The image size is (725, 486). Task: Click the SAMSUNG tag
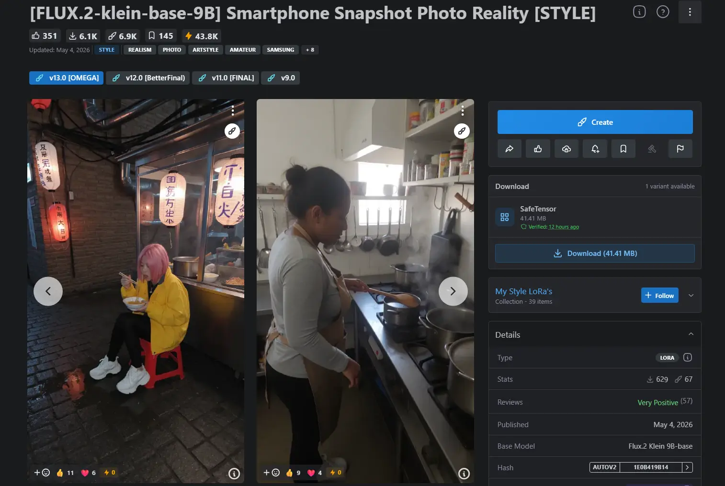coord(281,50)
